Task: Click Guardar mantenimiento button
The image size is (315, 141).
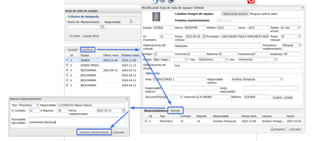Action: (94, 132)
